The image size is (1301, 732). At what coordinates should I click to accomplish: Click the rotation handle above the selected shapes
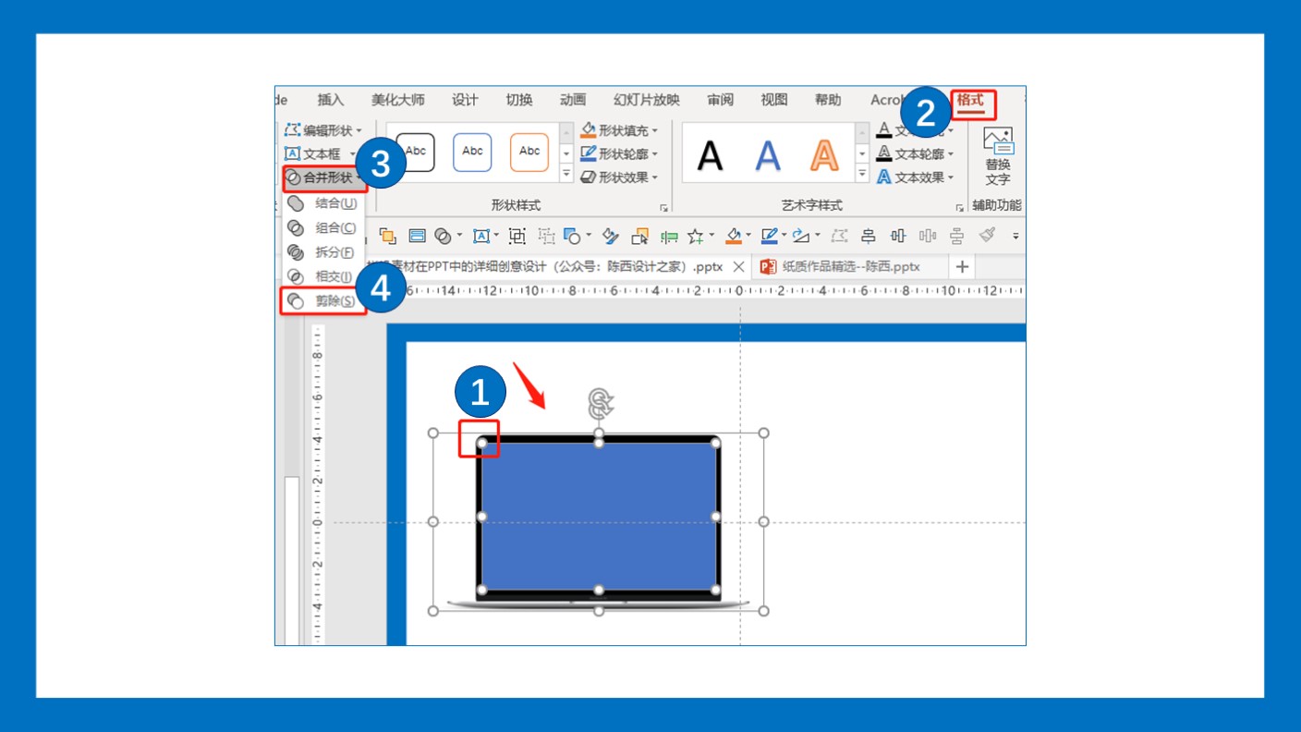(600, 403)
